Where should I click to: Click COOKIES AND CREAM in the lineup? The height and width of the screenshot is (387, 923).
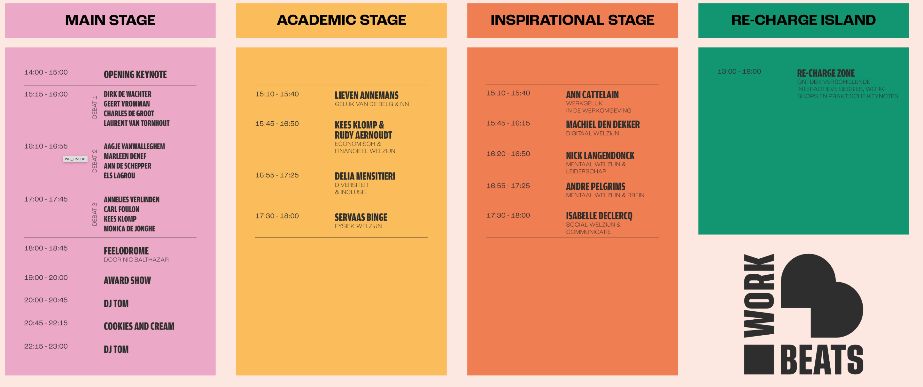[x=139, y=326]
